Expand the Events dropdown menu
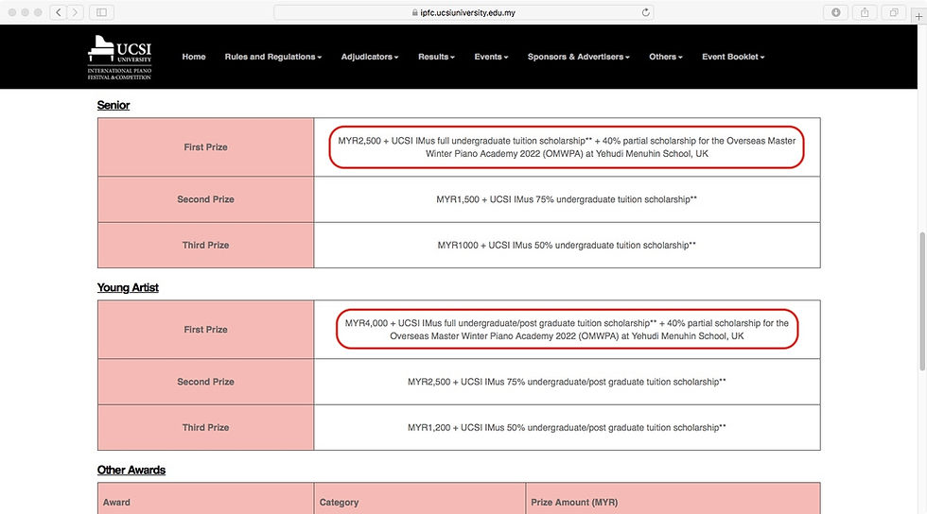 [491, 57]
